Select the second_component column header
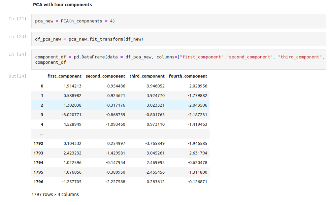329x205 pixels. (x=105, y=76)
